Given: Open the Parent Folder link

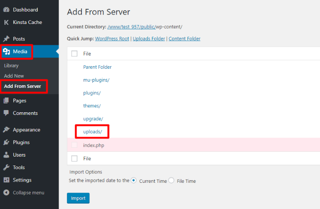Looking at the screenshot, I should coord(97,67).
